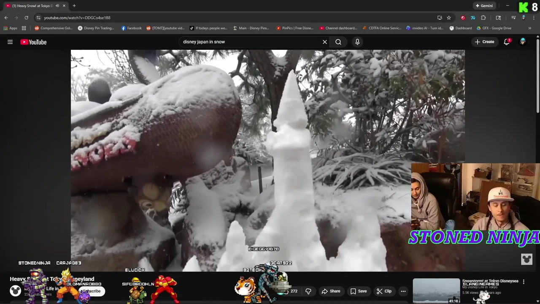Close the Heavy Snow YouTube tab
Viewport: 540px width, 304px height.
64,6
